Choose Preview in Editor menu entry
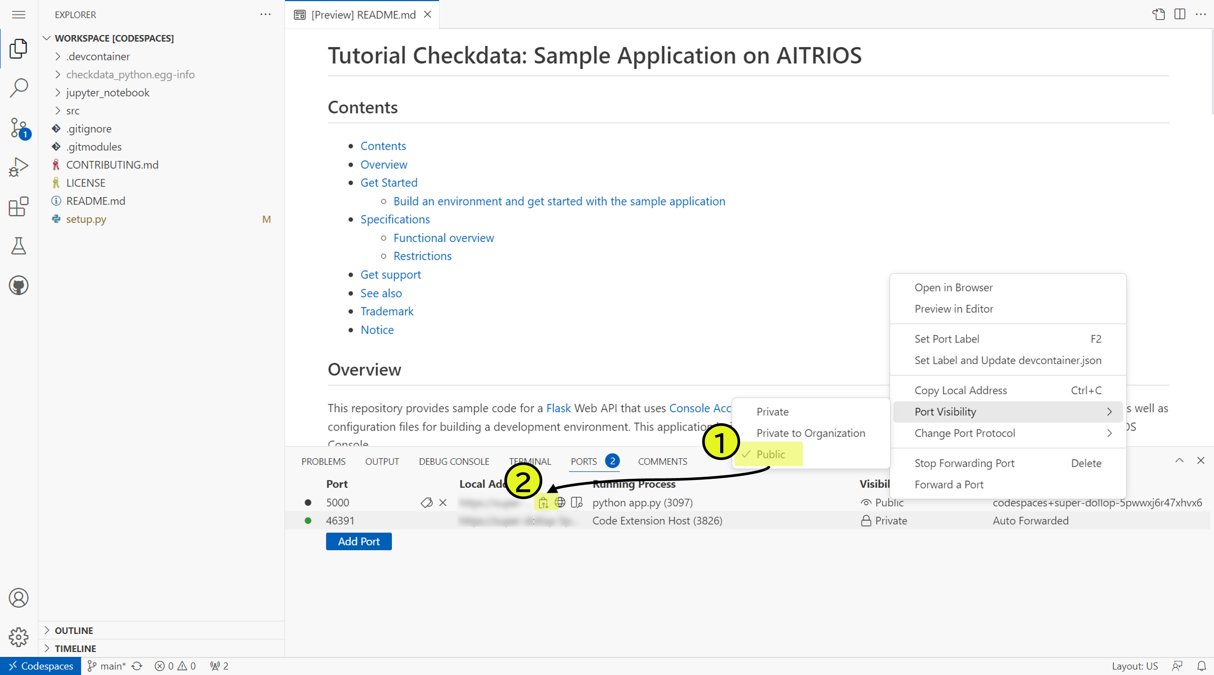The height and width of the screenshot is (675, 1214). tap(1008, 309)
